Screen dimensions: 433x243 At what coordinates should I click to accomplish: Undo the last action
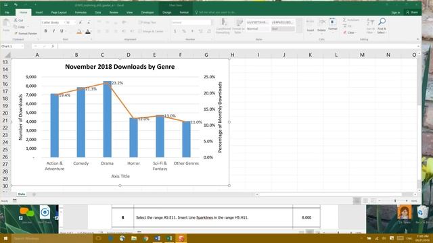16,5
